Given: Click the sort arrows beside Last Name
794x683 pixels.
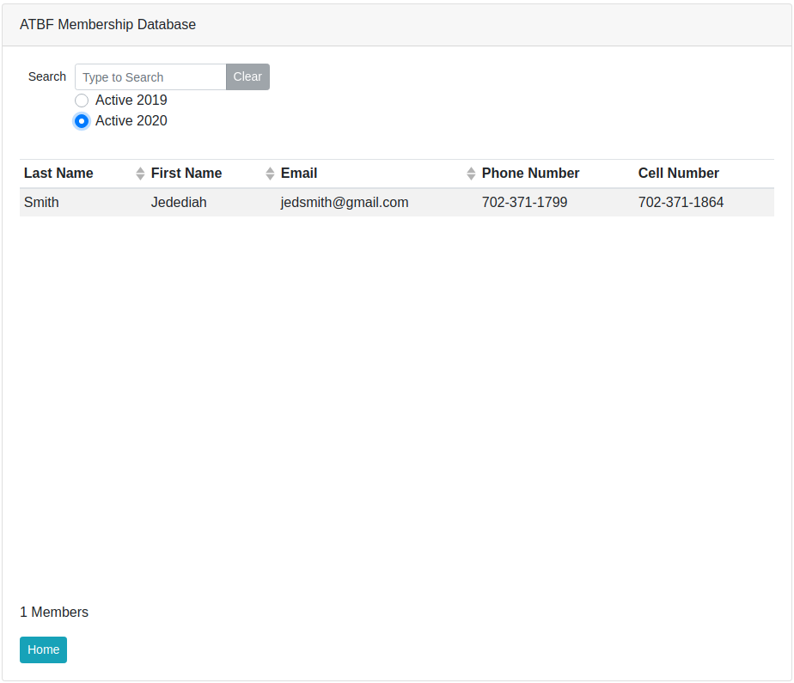Looking at the screenshot, I should (x=140, y=174).
